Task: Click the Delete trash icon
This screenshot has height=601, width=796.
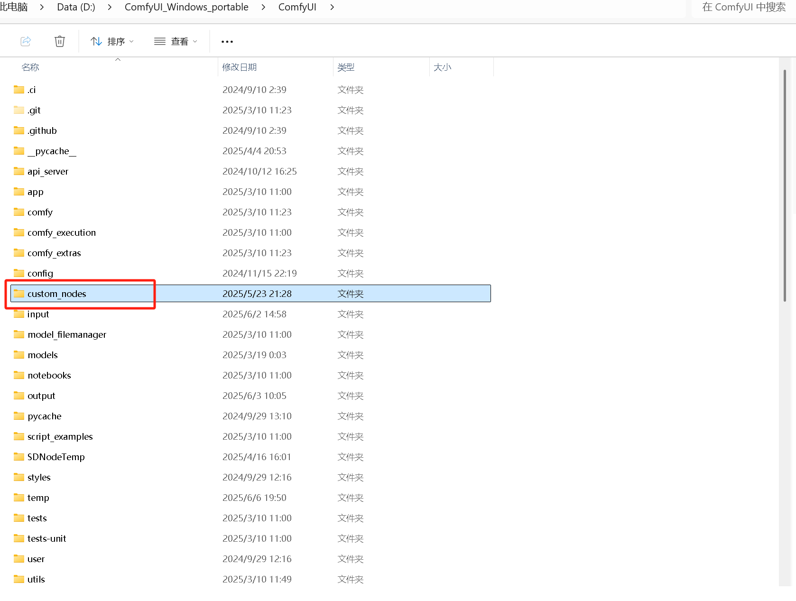Action: click(x=60, y=41)
